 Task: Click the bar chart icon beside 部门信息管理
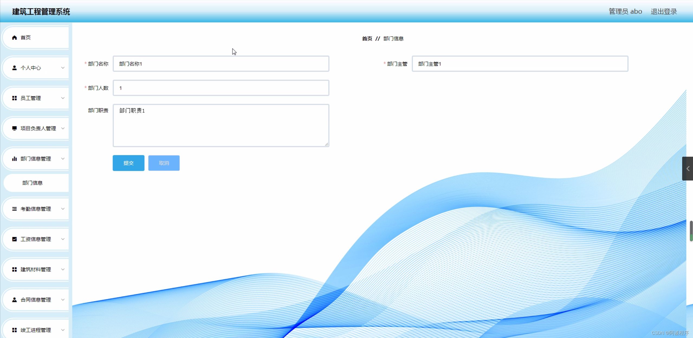(14, 159)
